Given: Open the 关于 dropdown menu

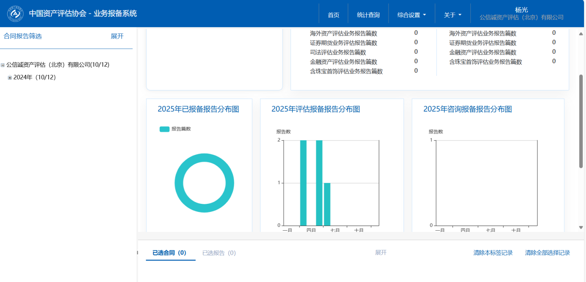Looking at the screenshot, I should [453, 15].
